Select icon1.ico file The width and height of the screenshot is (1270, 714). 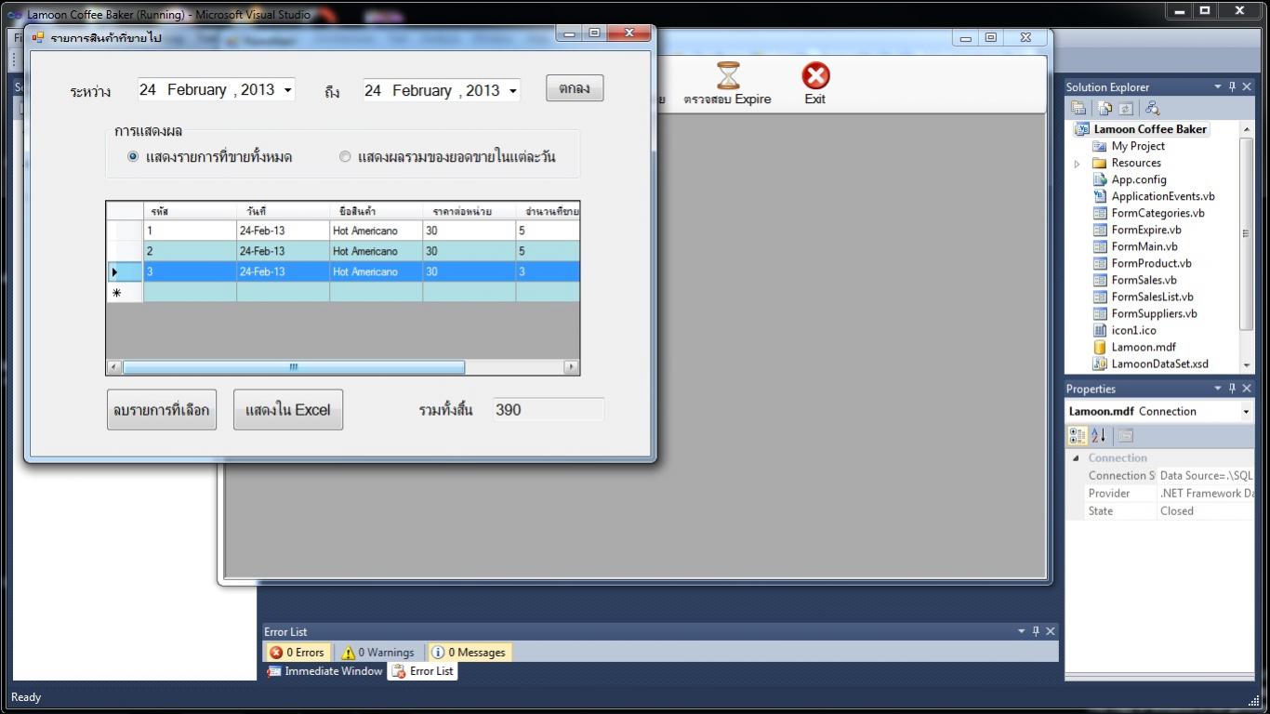1134,330
